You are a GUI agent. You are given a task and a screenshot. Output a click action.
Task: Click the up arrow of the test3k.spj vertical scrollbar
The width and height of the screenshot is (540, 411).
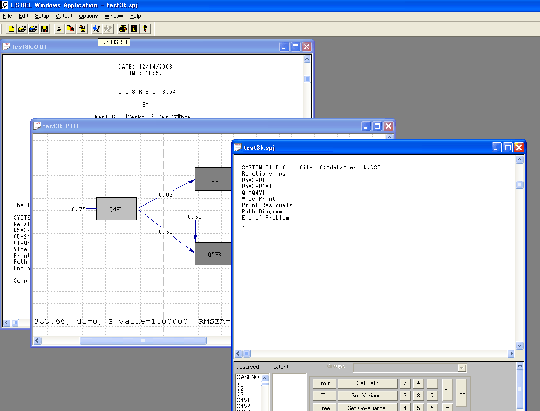[520, 160]
